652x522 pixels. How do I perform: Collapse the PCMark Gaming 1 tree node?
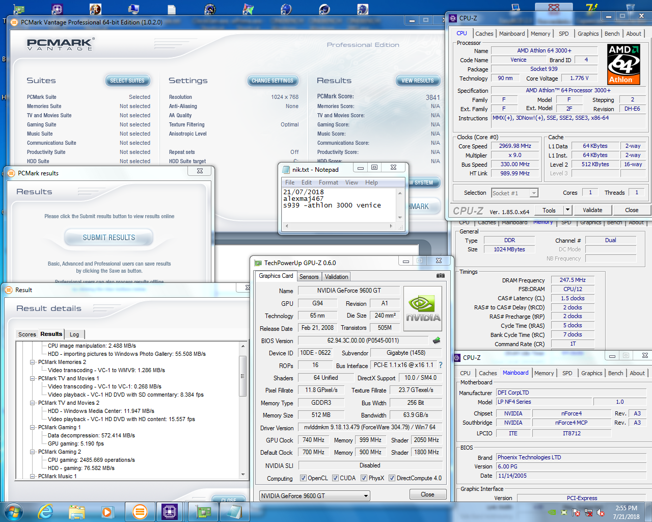[x=33, y=427]
